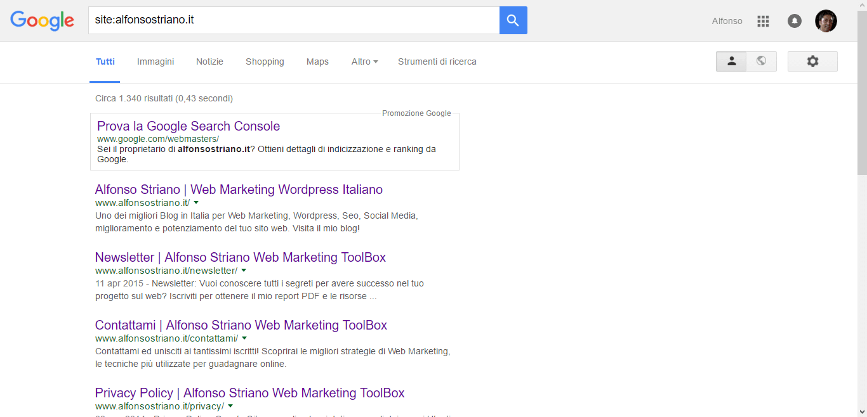
Task: Click the blue search magnifier button
Action: (513, 20)
